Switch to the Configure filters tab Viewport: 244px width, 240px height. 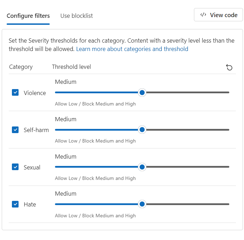coord(28,16)
